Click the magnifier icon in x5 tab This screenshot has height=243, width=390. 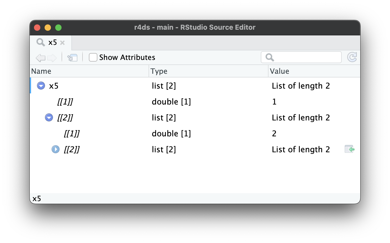41,42
